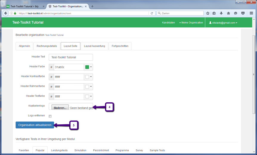Open the Kandidaten link in the header
The height and width of the screenshot is (155, 257).
[x=168, y=23]
